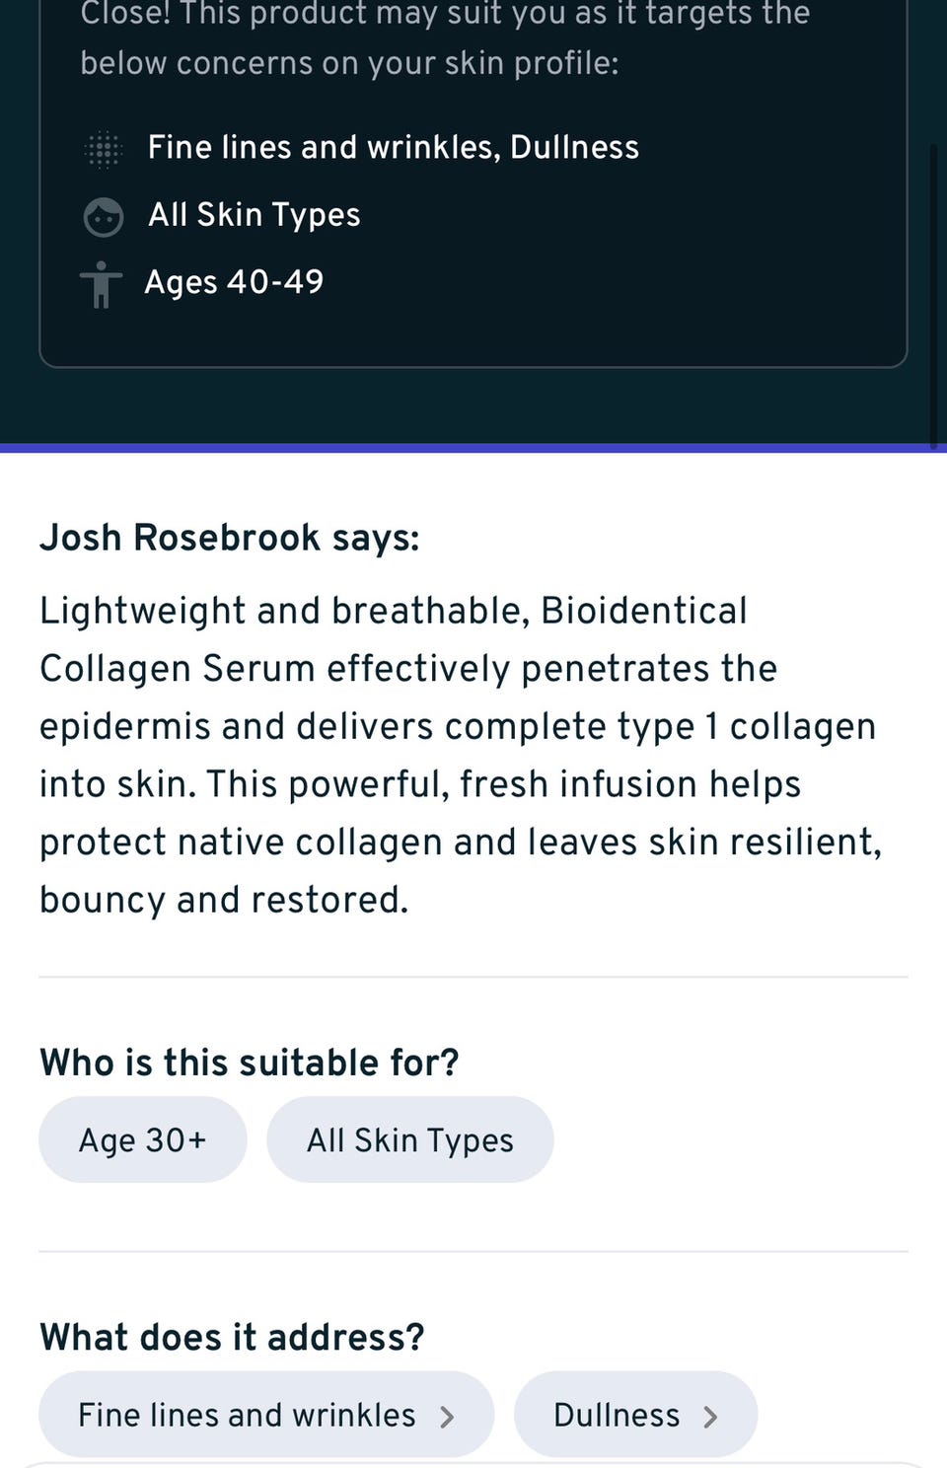Click the "Who is this suitable for?" heading
Screen dimensions: 947x1468
coord(249,1063)
